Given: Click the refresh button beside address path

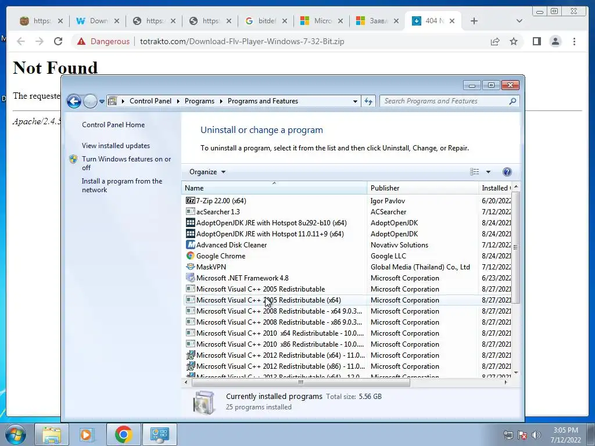Looking at the screenshot, I should pos(368,101).
